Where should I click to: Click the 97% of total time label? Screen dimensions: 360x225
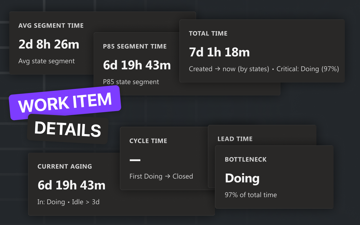click(250, 195)
